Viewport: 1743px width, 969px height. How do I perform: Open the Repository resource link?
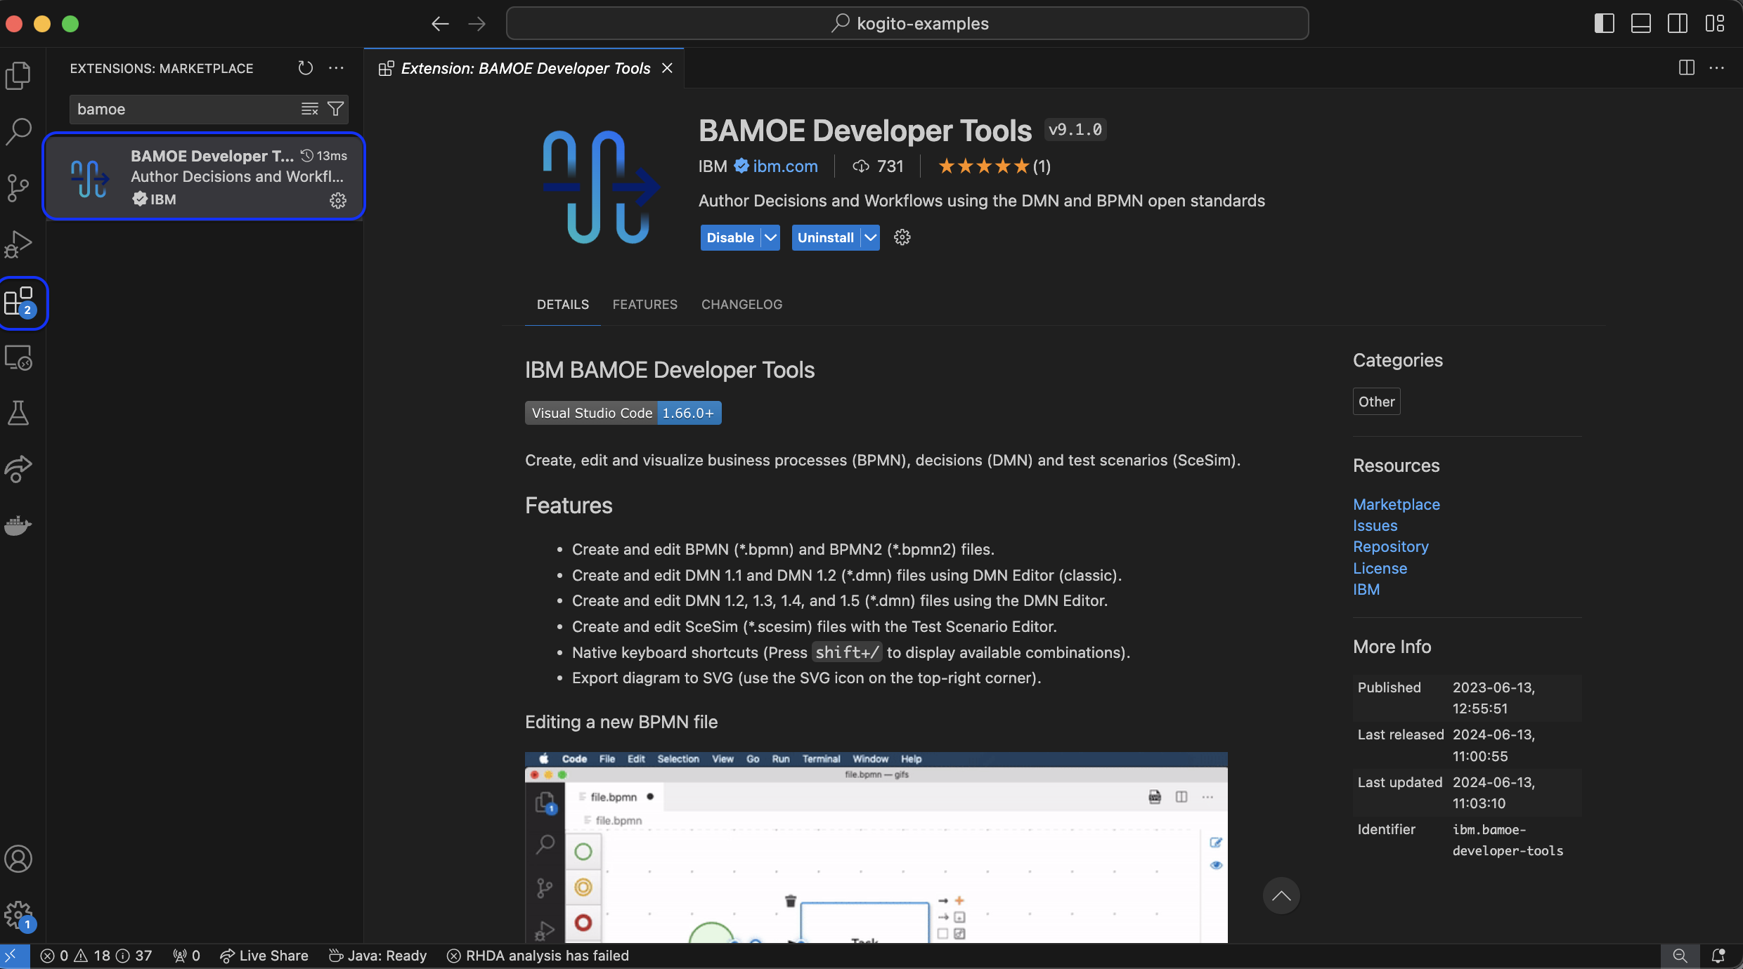click(x=1389, y=546)
